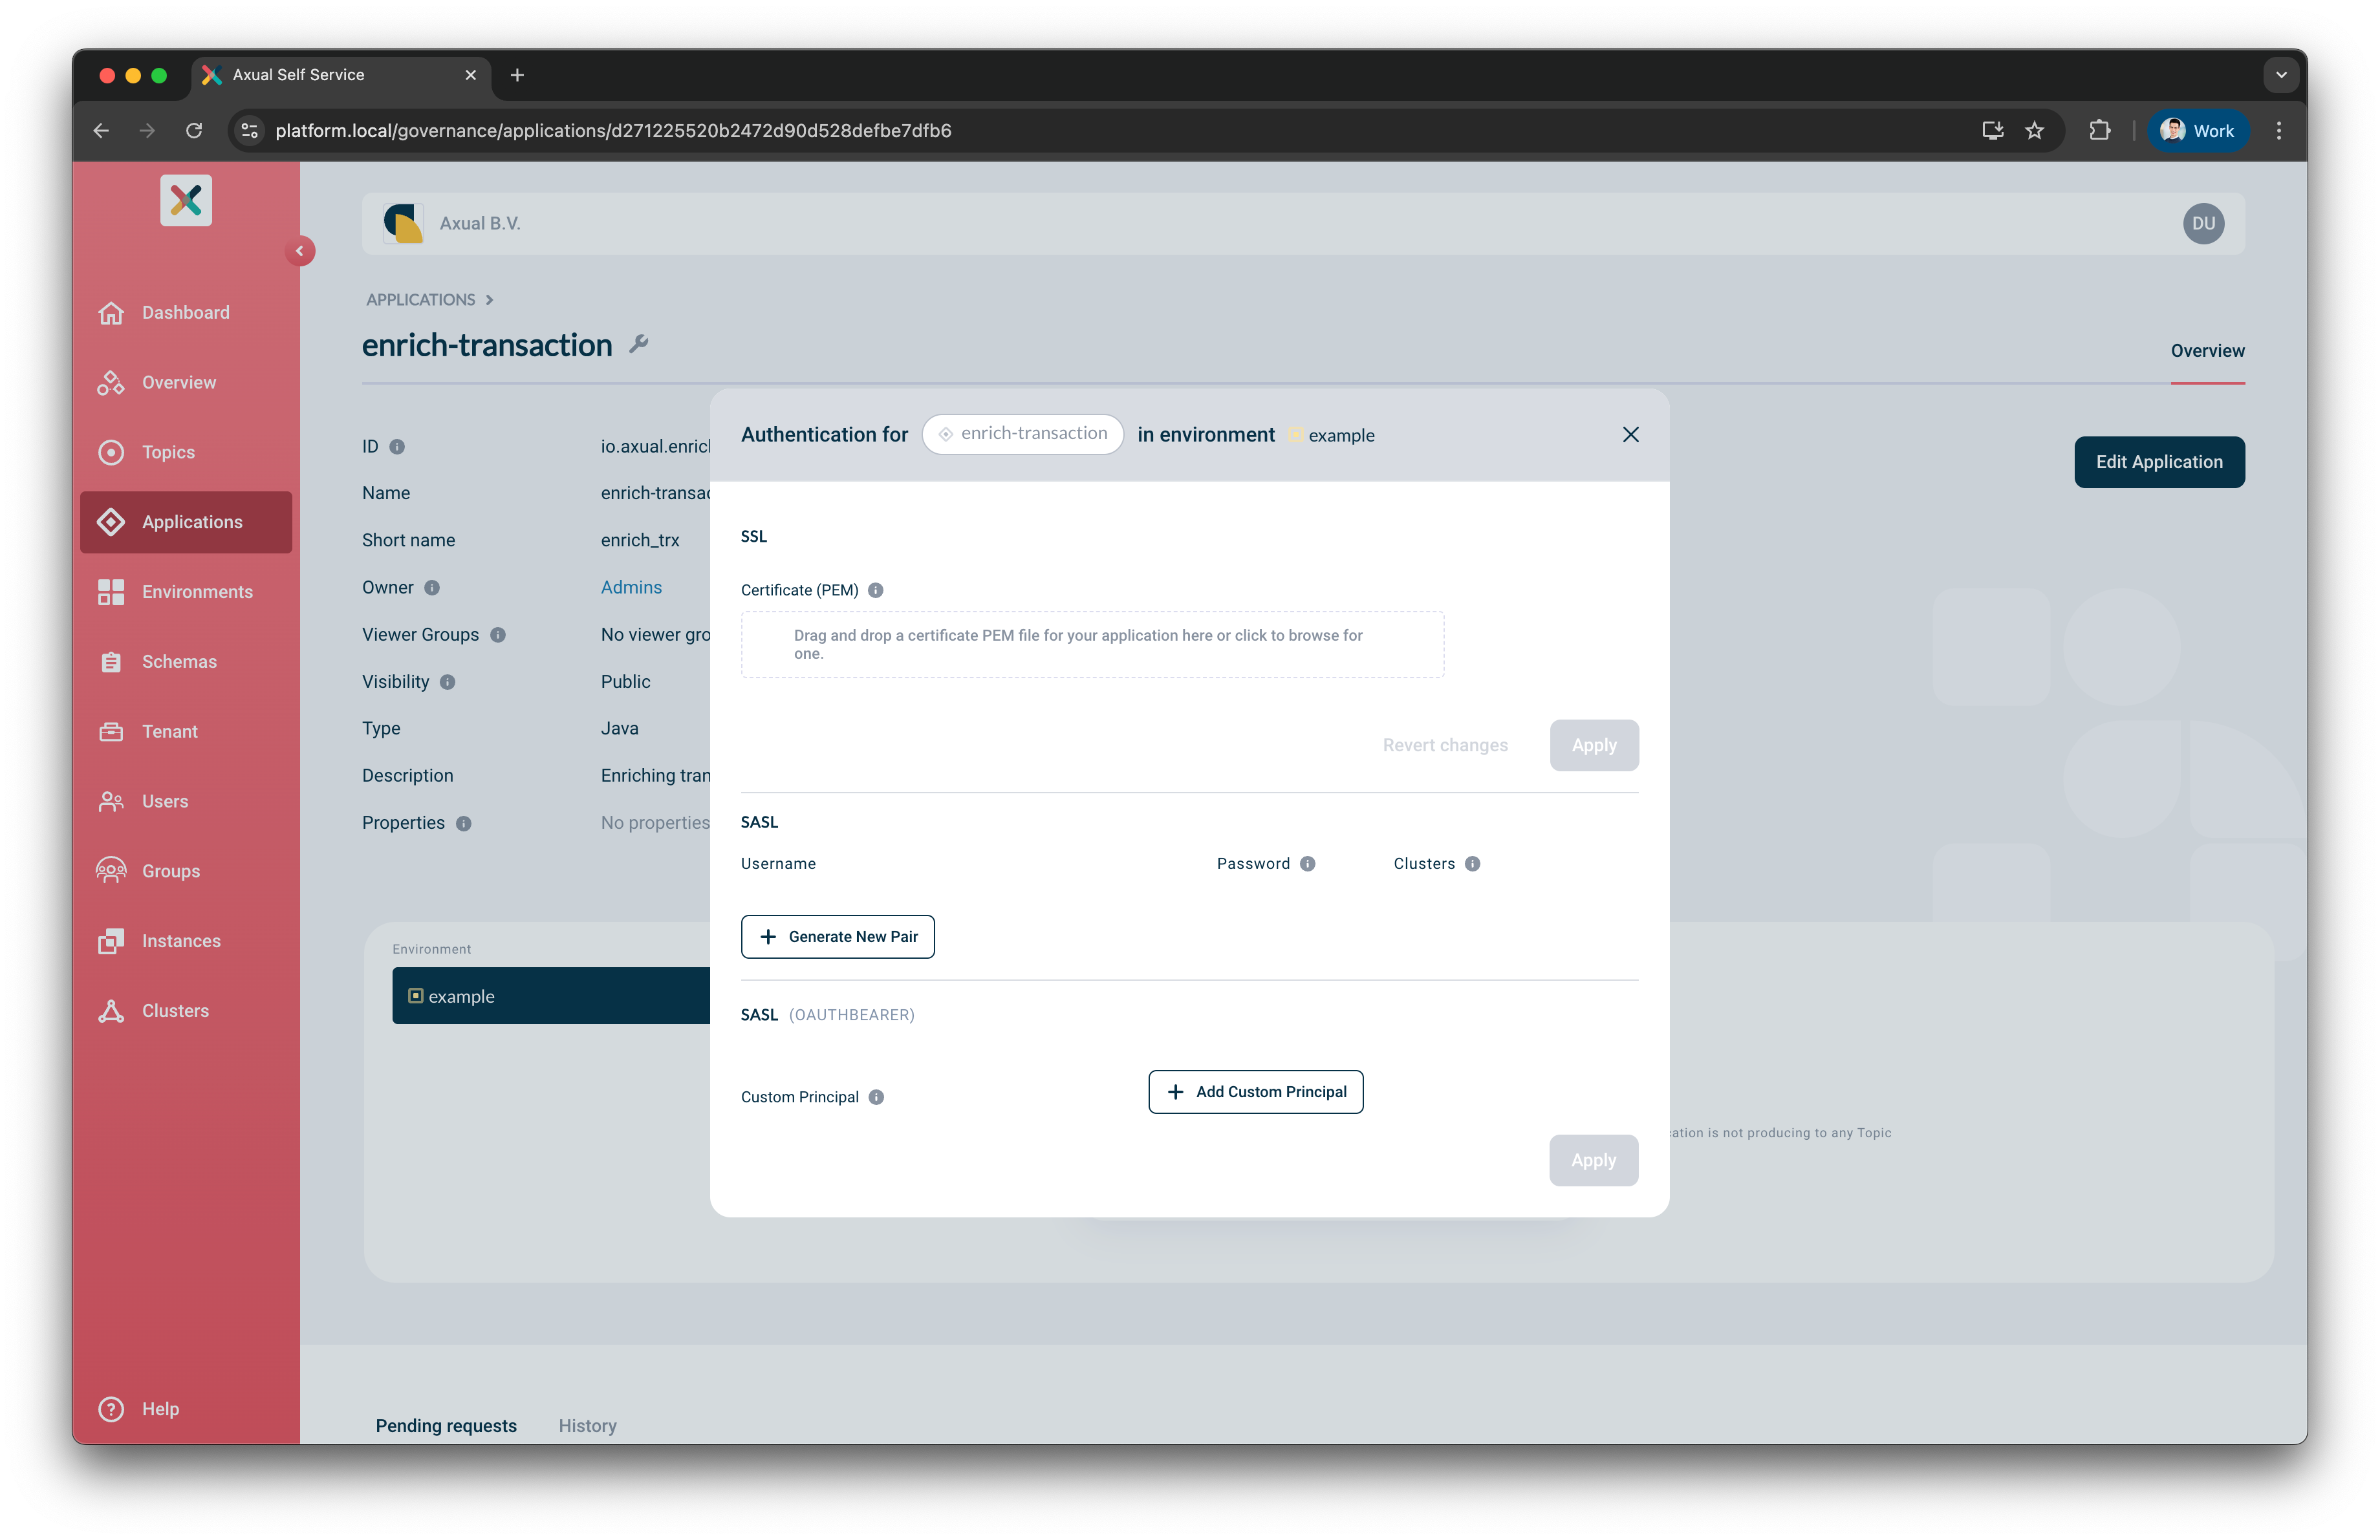
Task: Open the Dashboard from the sidebar
Action: 184,312
